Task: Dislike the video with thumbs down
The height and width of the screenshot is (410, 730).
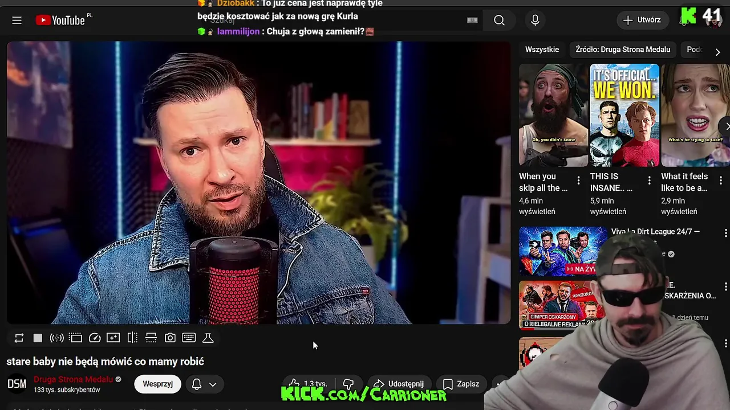Action: 348,384
